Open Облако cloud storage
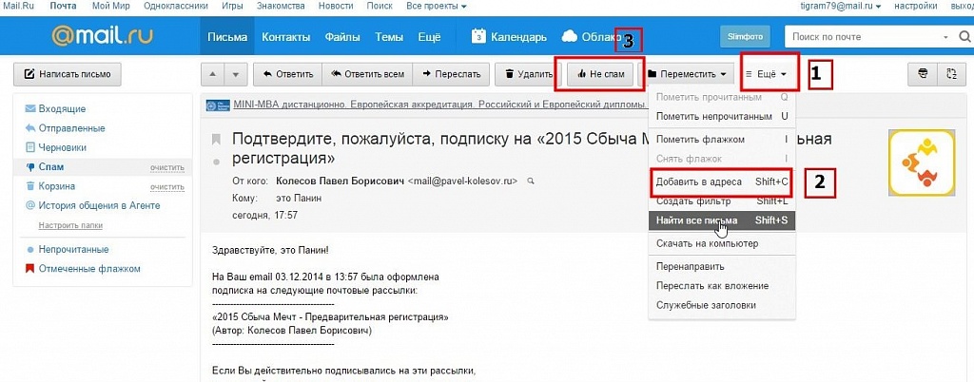This screenshot has width=974, height=382. click(592, 37)
